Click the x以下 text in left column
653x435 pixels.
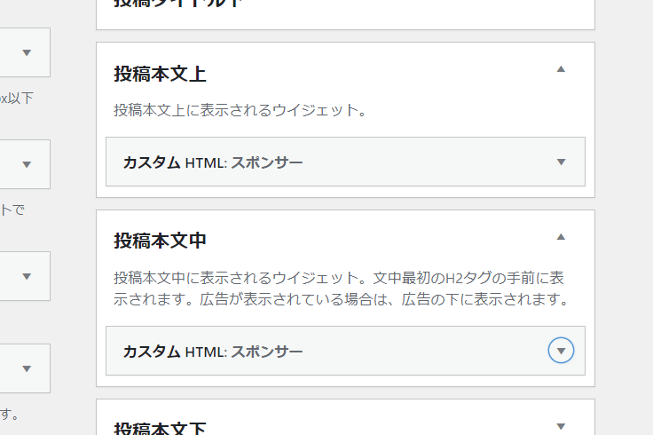tap(16, 99)
